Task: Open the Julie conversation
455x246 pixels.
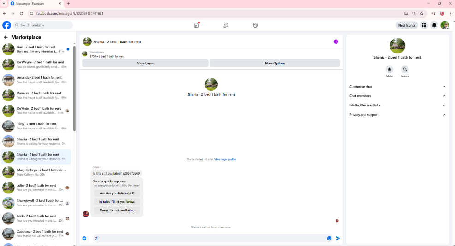Action: click(x=36, y=187)
